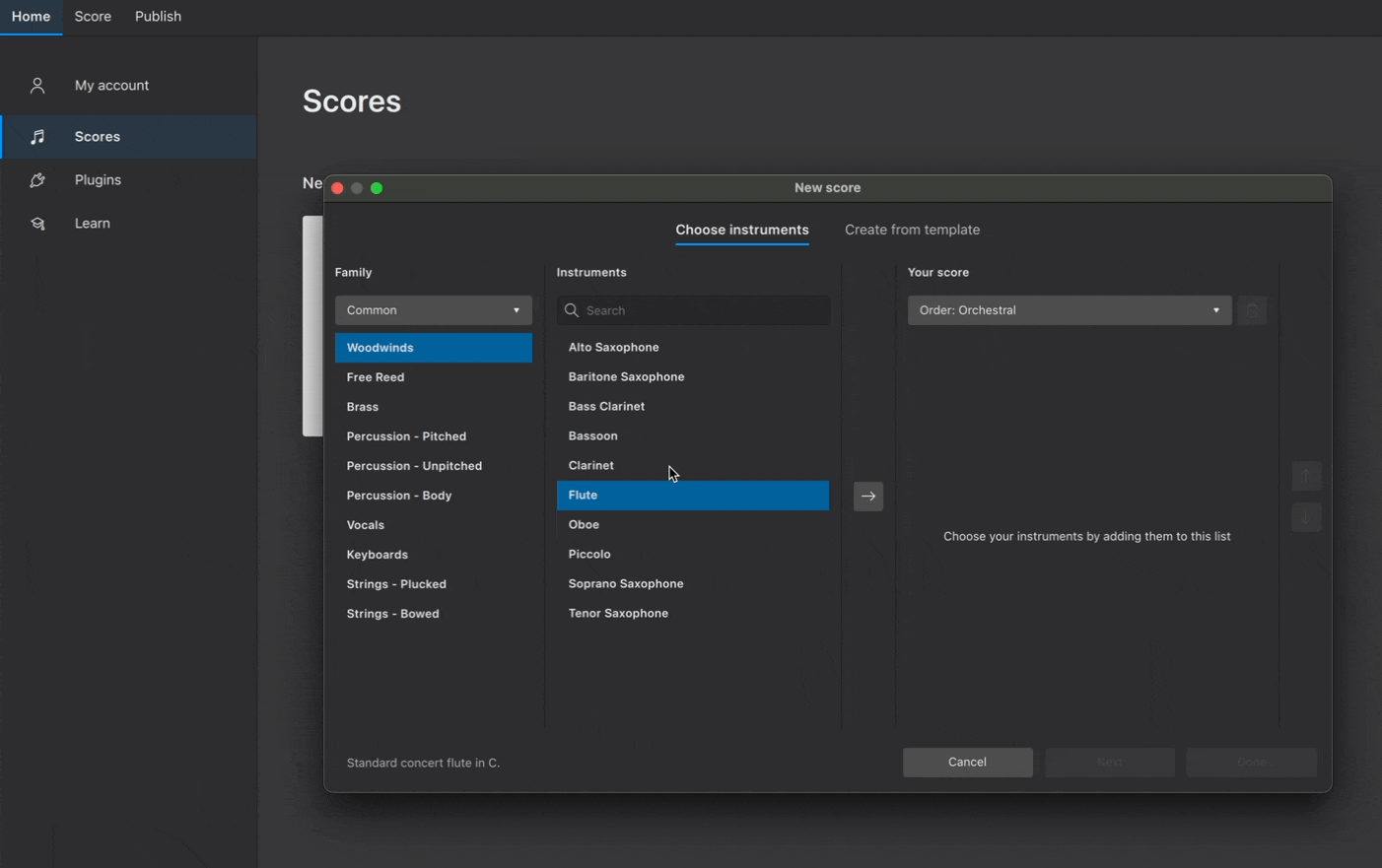Viewport: 1382px width, 868px height.
Task: Choose the Brass family
Action: [363, 406]
